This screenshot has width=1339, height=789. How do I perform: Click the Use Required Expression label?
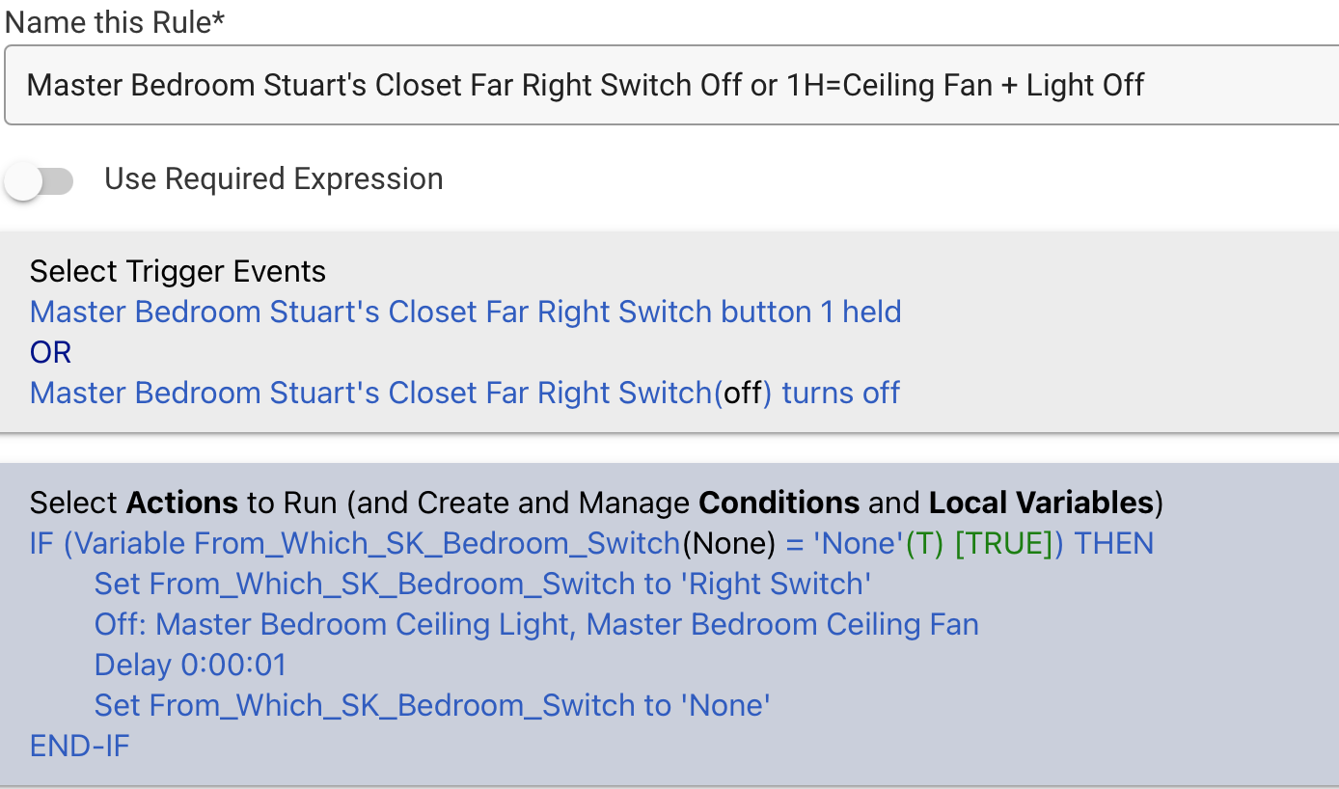[274, 179]
